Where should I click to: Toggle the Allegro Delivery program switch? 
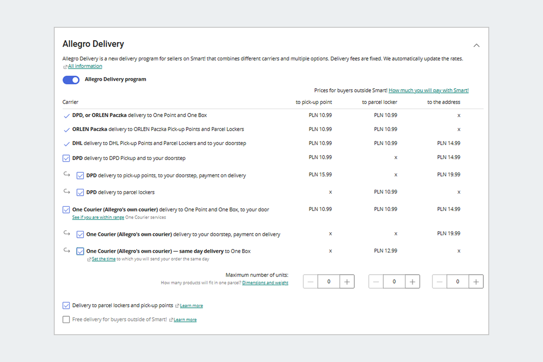[x=71, y=80]
